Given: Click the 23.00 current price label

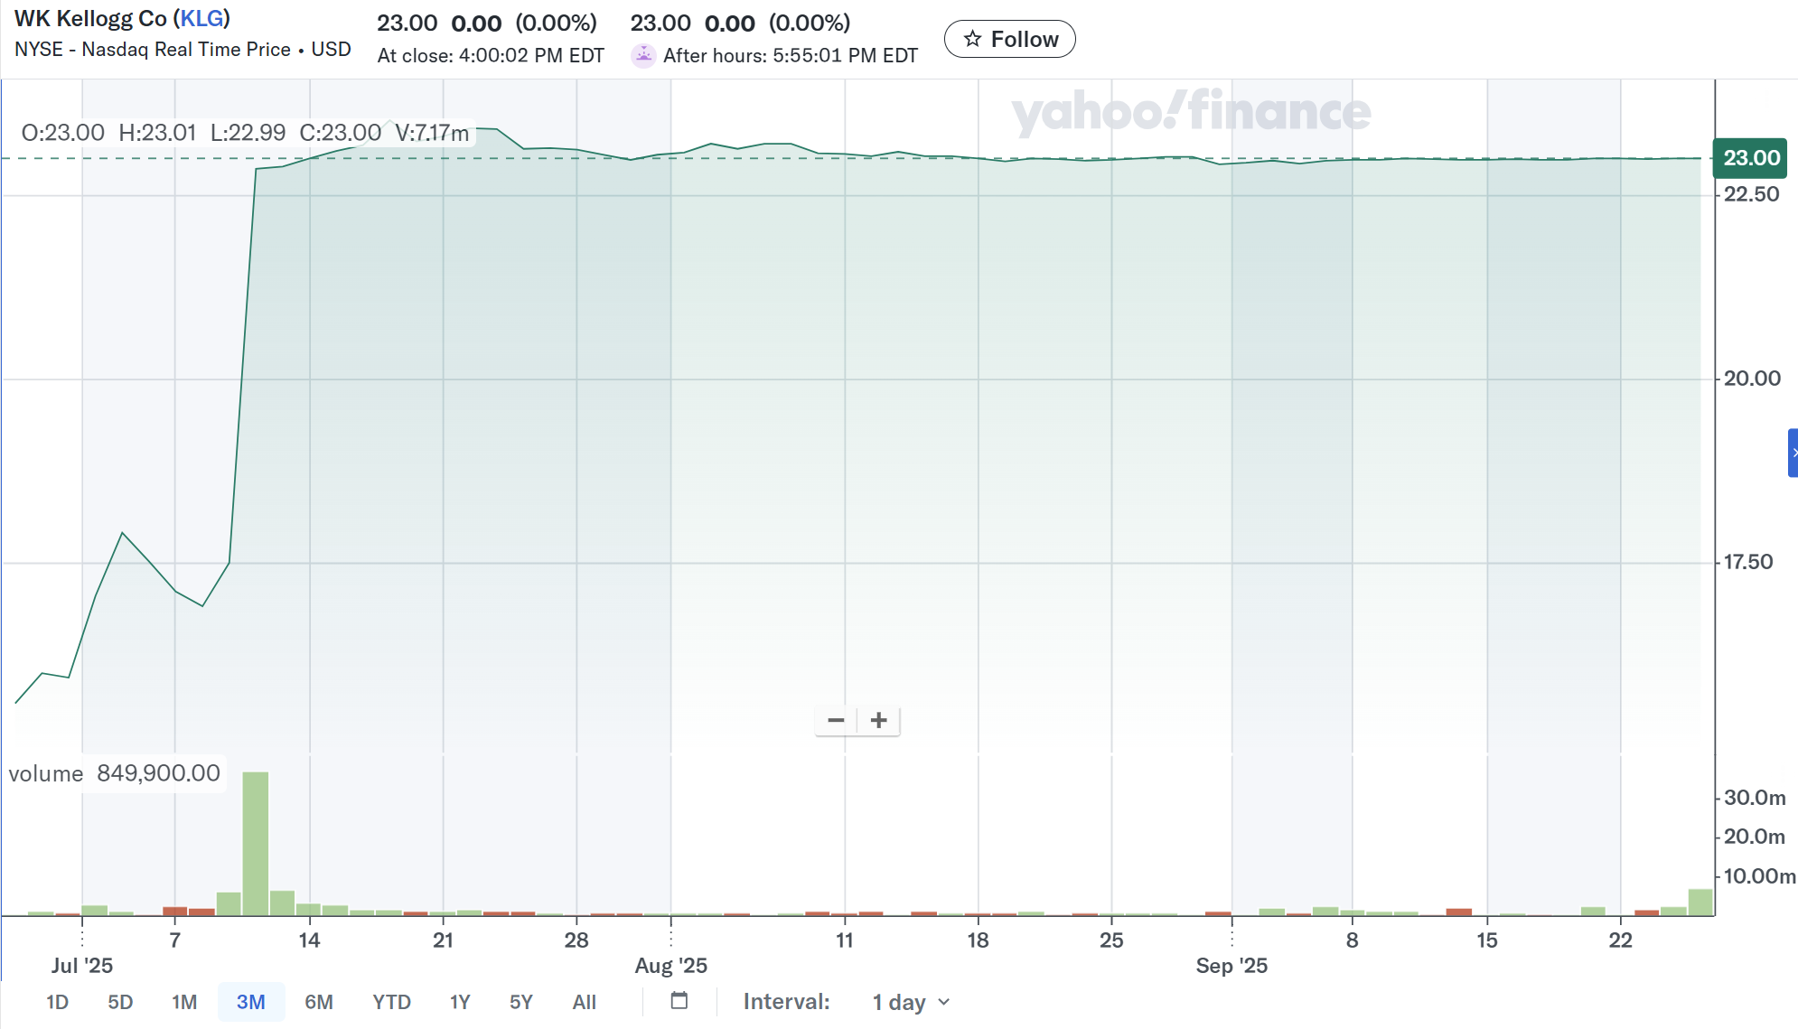Looking at the screenshot, I should [1750, 158].
